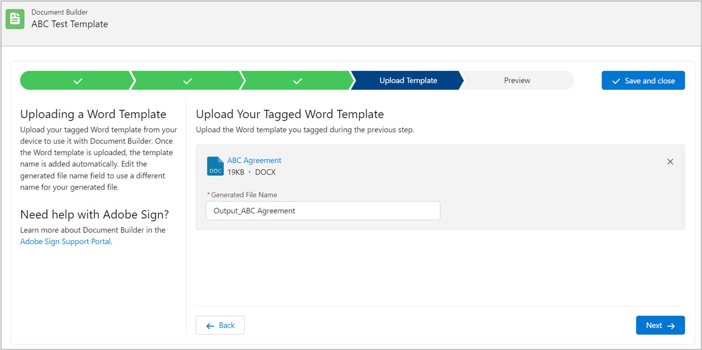
Task: Remove the uploaded ABC Agreement file
Action: coord(670,161)
